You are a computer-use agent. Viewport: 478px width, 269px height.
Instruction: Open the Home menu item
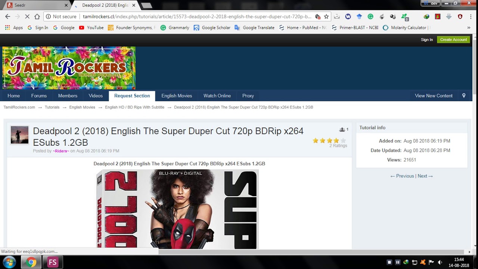[x=14, y=96]
